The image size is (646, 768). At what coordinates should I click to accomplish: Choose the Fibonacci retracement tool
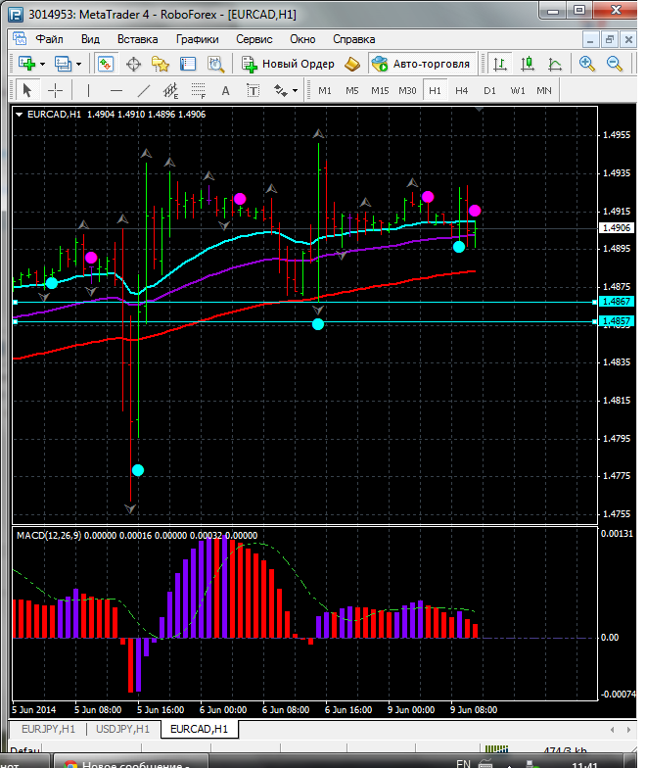199,91
